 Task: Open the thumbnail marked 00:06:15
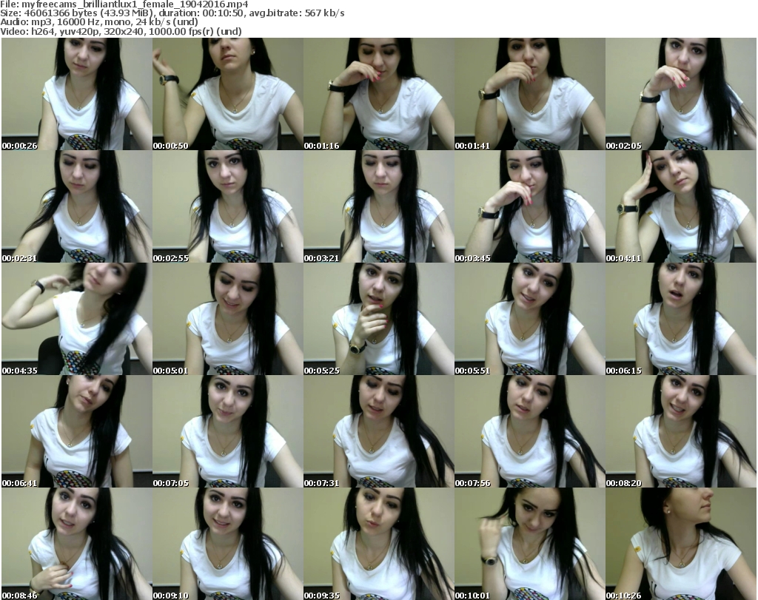tap(681, 319)
